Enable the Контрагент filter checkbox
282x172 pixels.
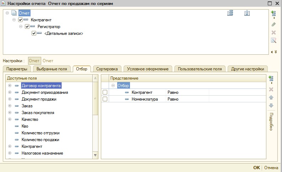click(x=105, y=92)
